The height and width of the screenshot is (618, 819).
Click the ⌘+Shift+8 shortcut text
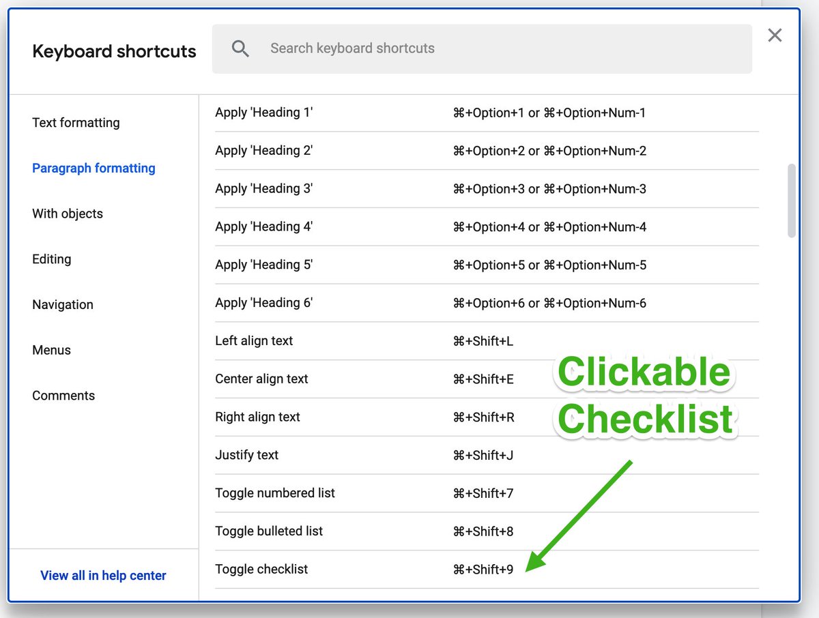[483, 531]
